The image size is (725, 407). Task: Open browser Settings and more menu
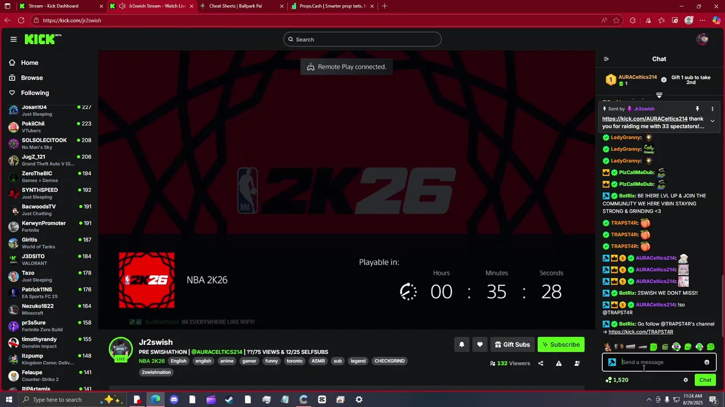pos(703,20)
